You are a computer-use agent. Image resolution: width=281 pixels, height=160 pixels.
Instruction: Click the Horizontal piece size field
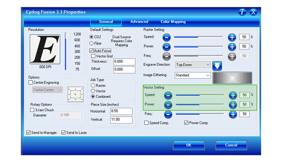121,111
